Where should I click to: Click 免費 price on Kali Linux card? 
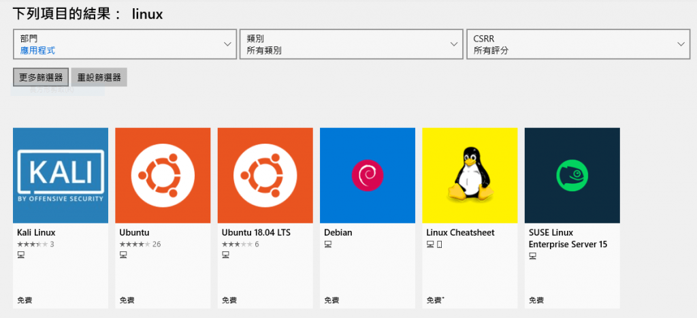tap(25, 300)
